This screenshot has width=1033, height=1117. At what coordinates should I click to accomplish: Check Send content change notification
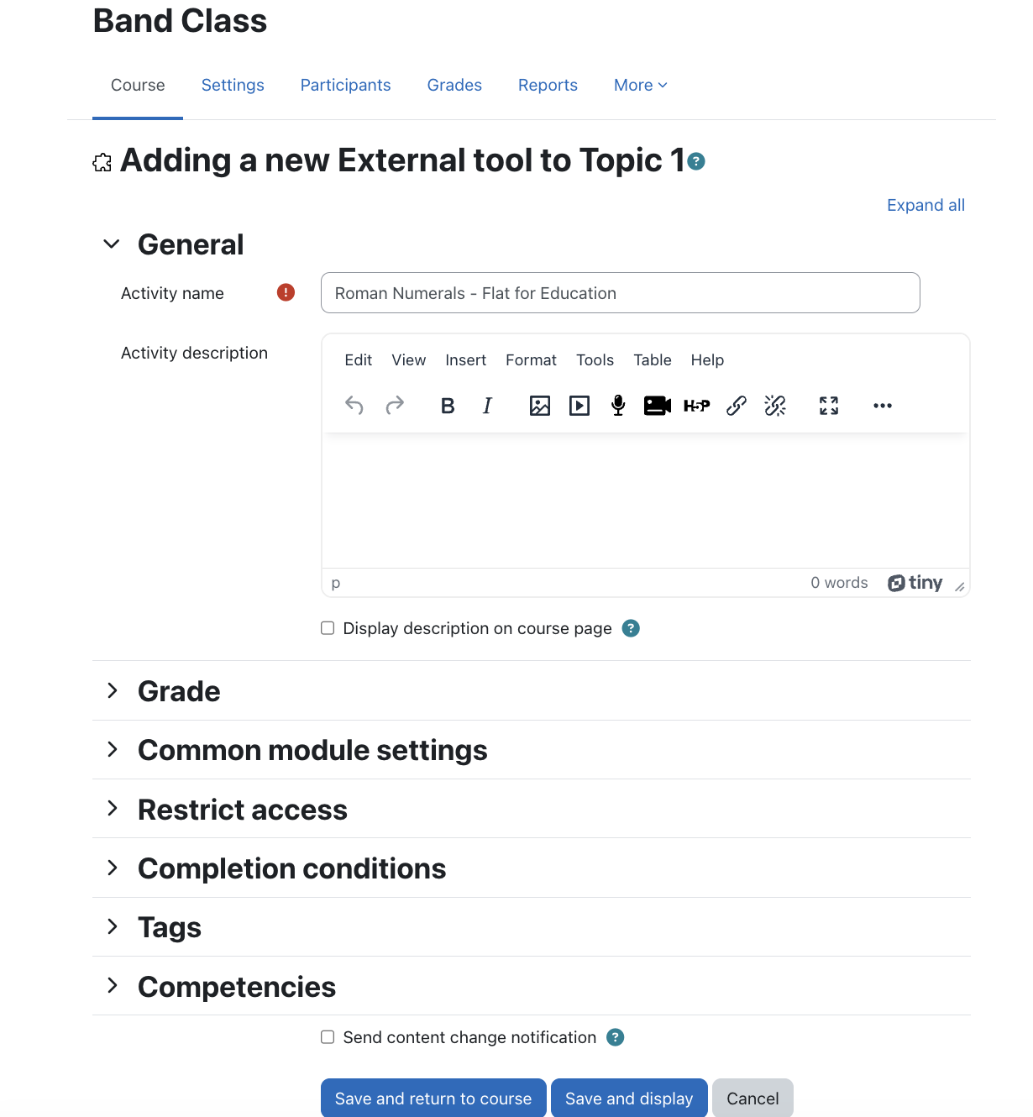coord(328,1037)
